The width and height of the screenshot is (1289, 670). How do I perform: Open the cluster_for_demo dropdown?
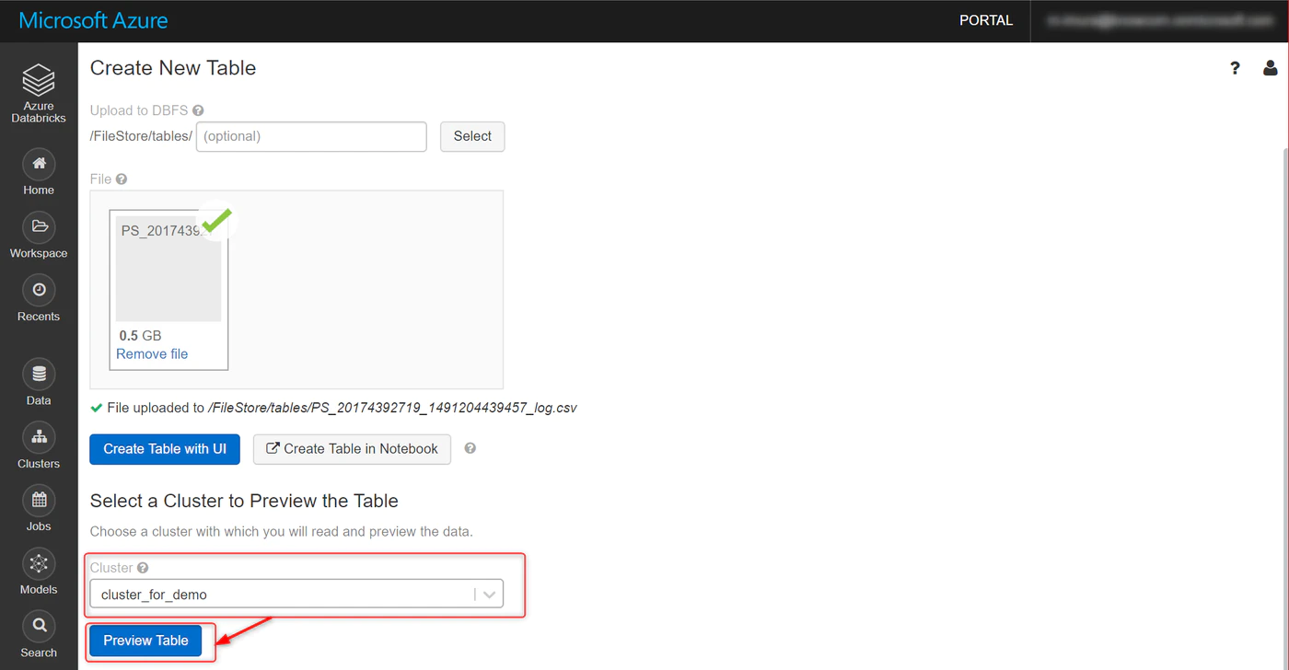(296, 595)
